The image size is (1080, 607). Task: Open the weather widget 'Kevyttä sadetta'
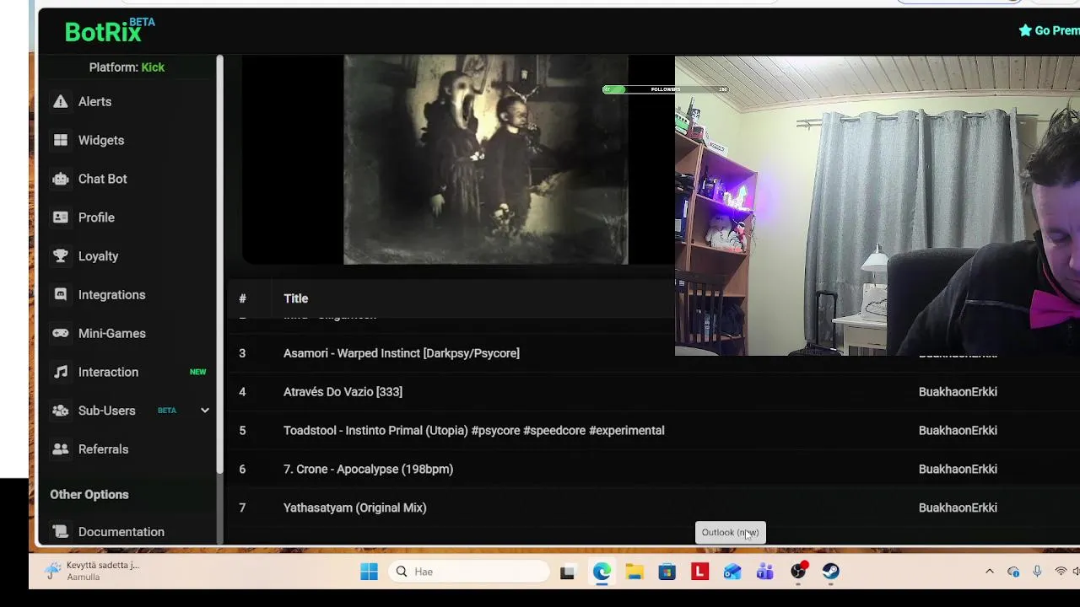coord(93,572)
